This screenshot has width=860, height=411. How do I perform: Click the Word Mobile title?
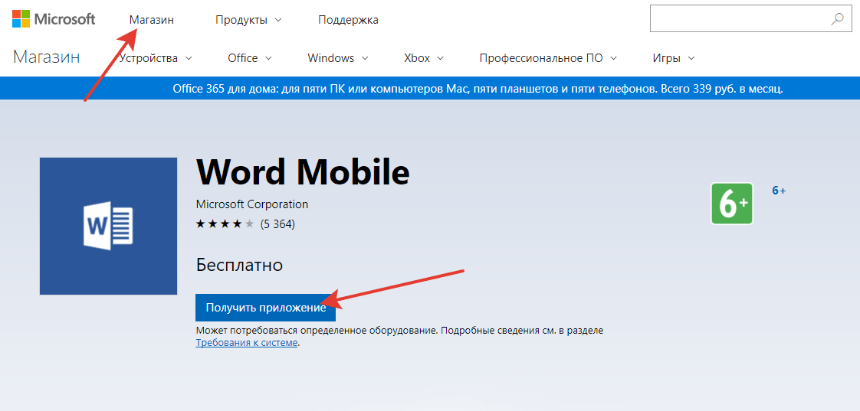point(303,172)
